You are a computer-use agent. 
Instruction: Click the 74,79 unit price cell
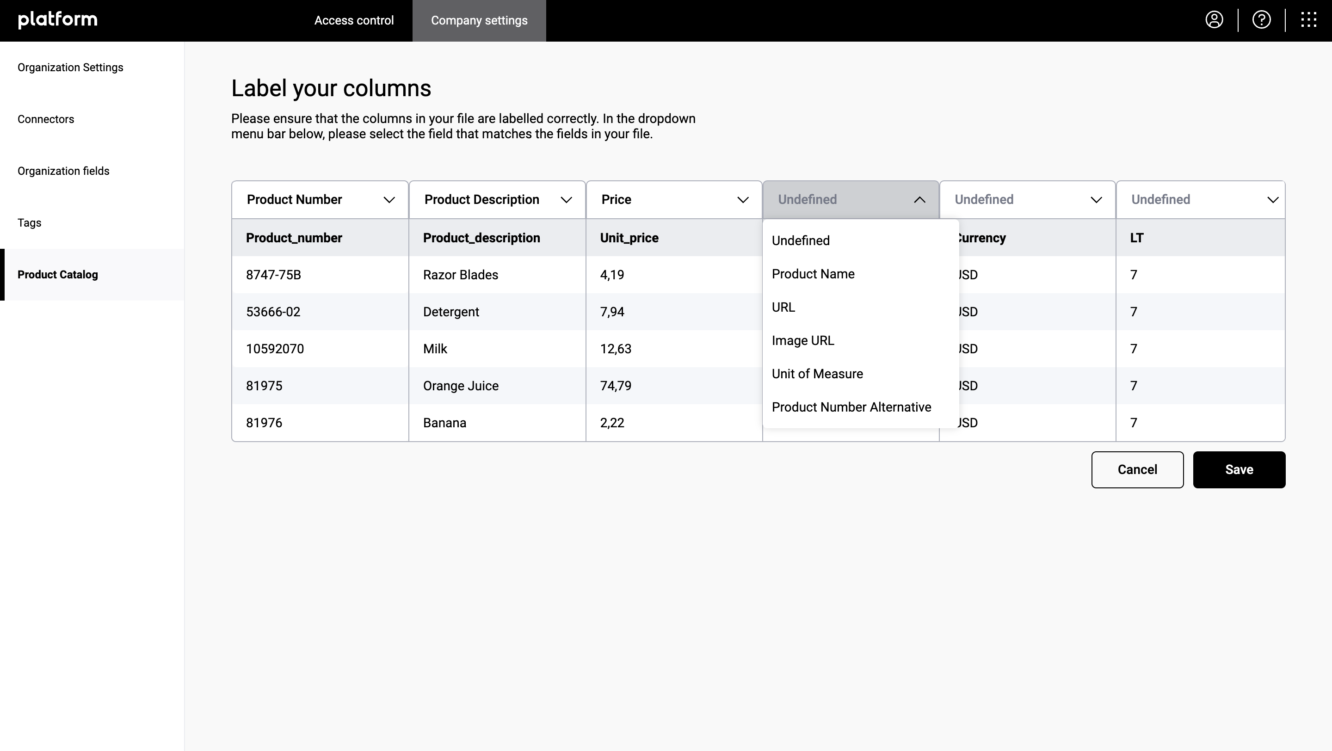click(674, 386)
